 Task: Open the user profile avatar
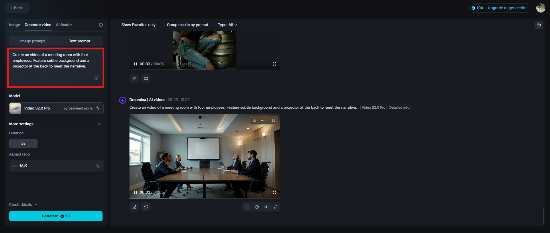tap(541, 8)
